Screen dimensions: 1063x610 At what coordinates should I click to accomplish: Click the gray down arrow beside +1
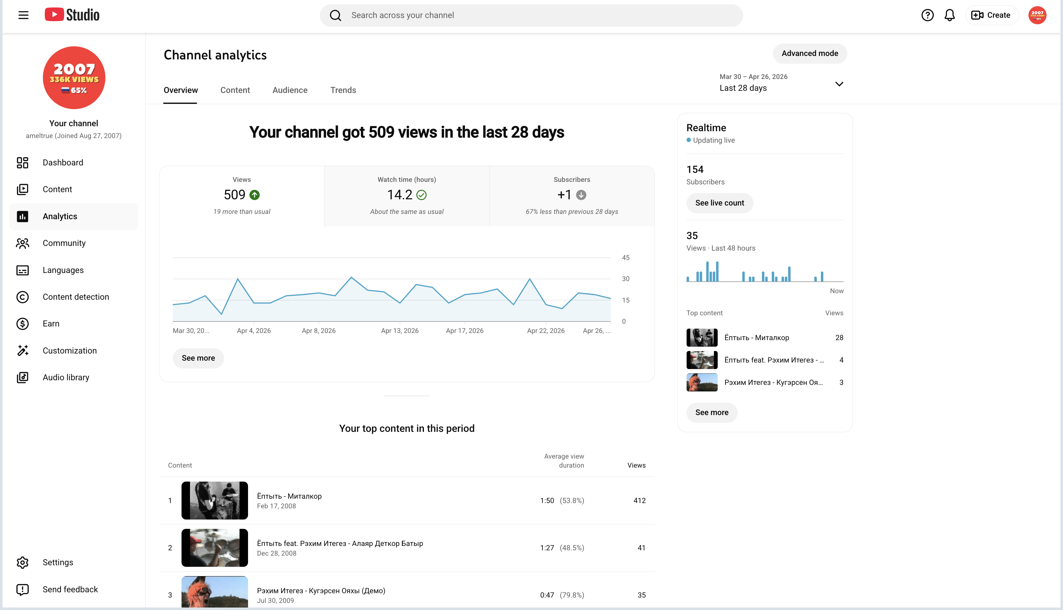tap(581, 195)
